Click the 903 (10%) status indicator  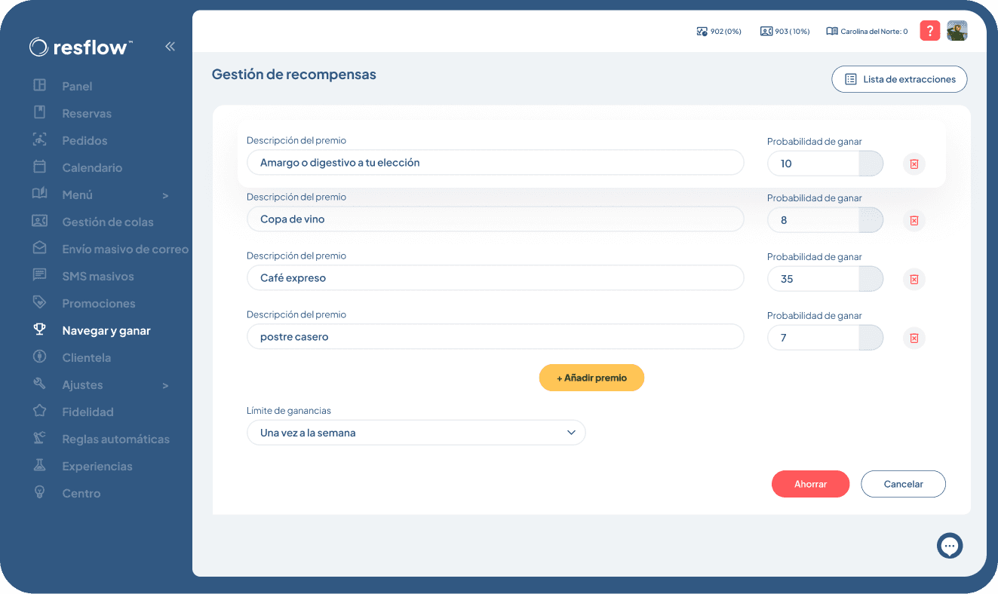(x=785, y=32)
